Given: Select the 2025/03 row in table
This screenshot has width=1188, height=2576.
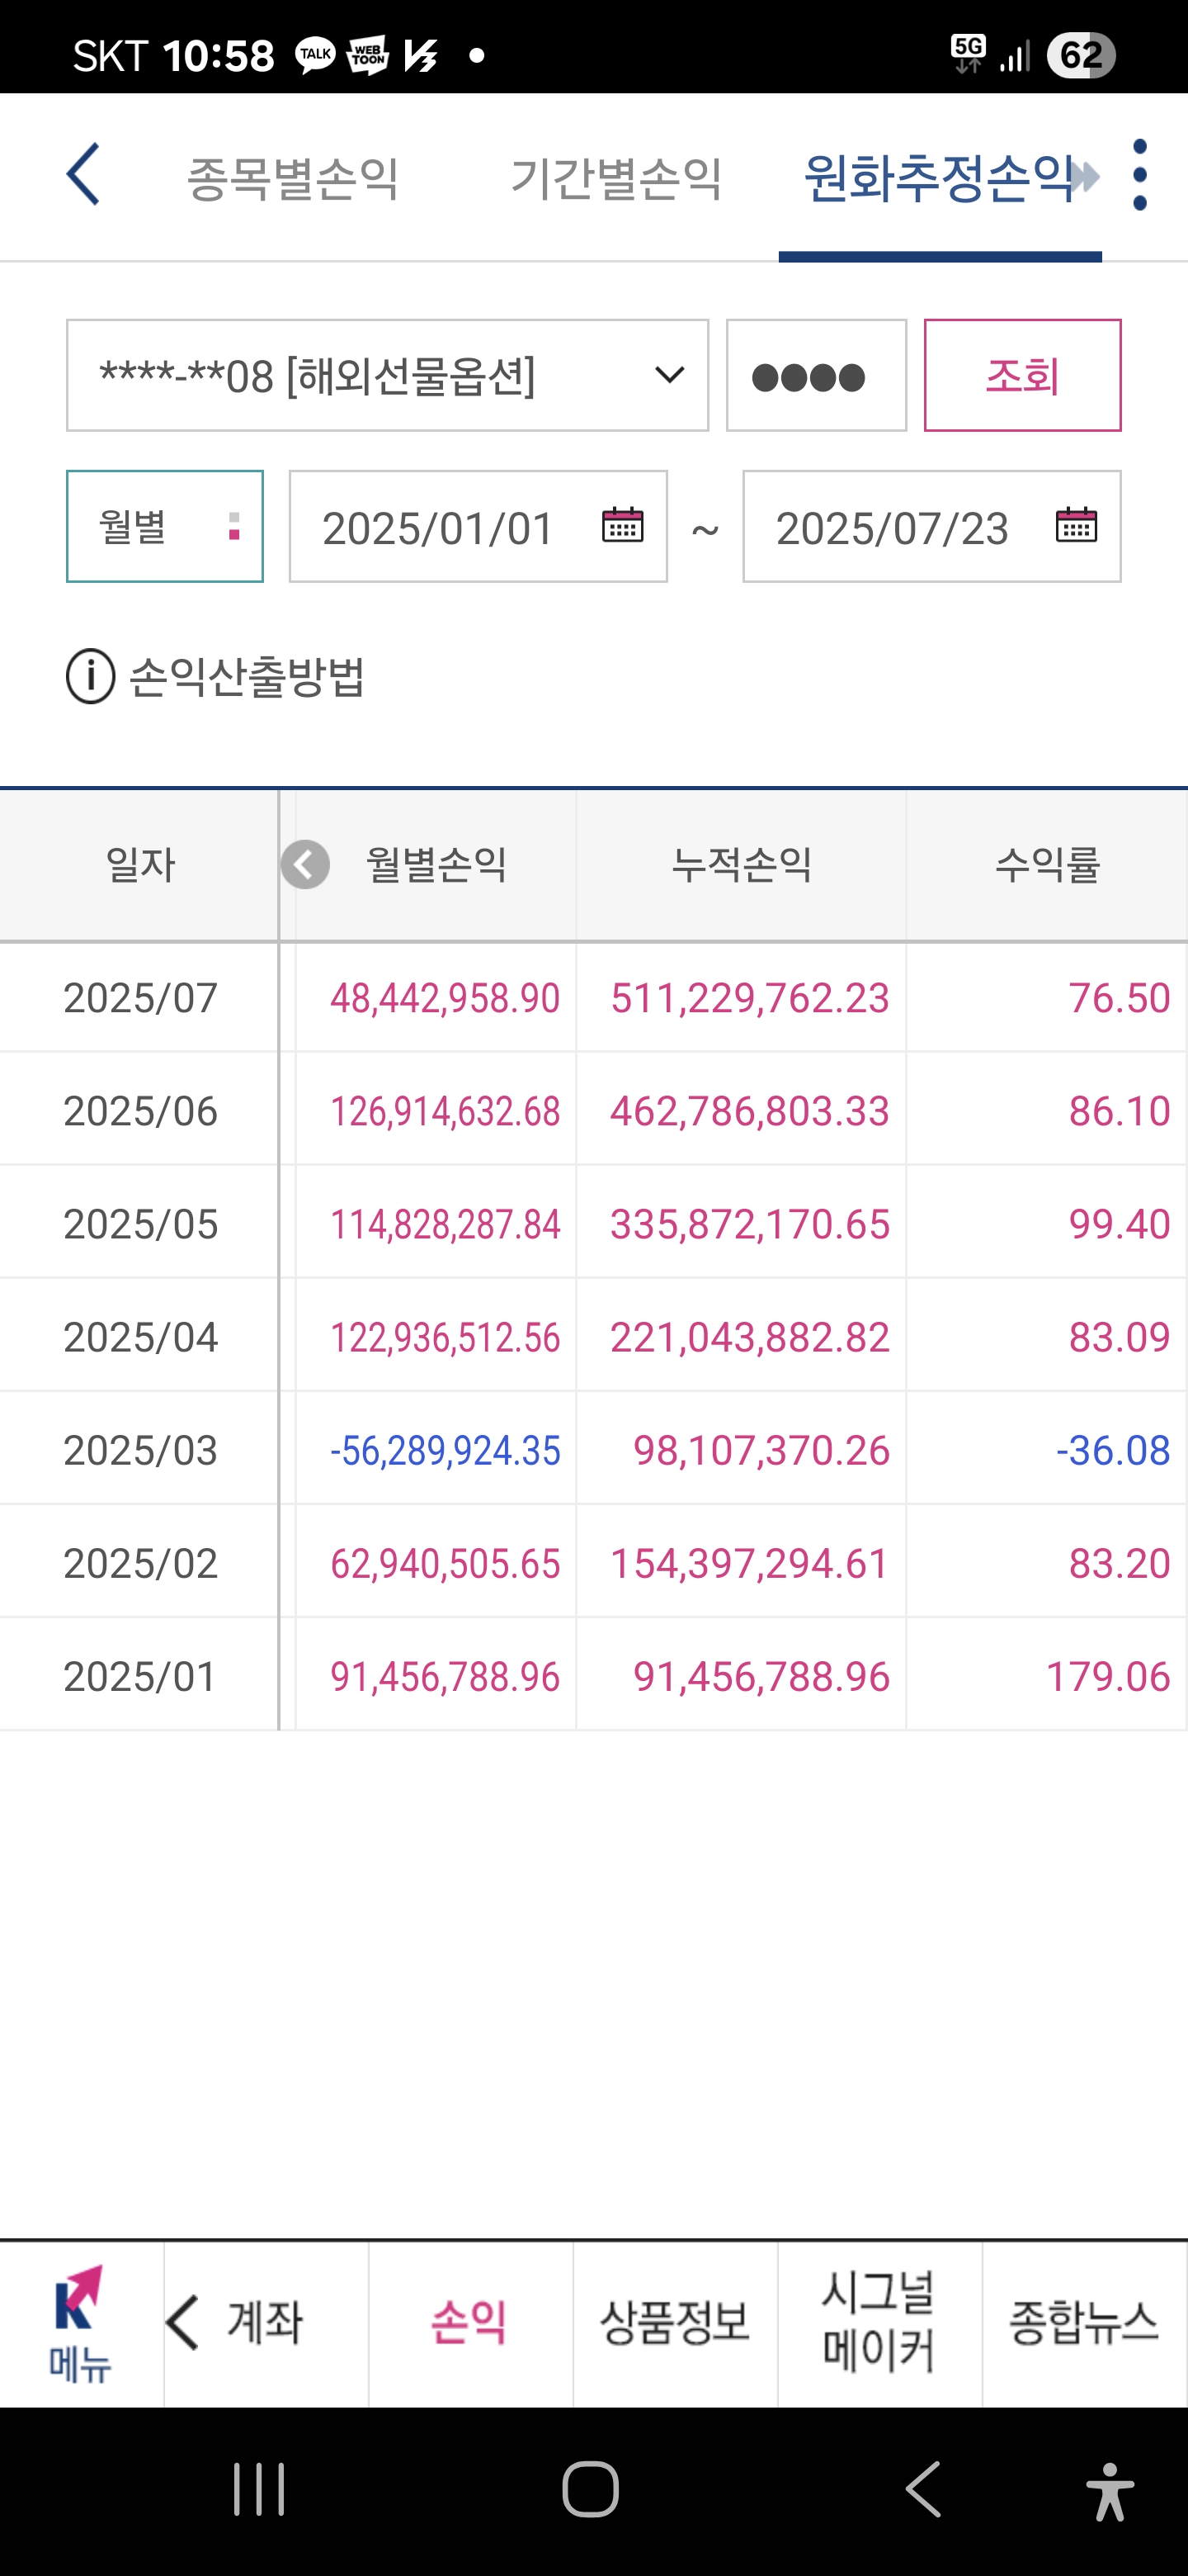Looking at the screenshot, I should [x=593, y=1450].
